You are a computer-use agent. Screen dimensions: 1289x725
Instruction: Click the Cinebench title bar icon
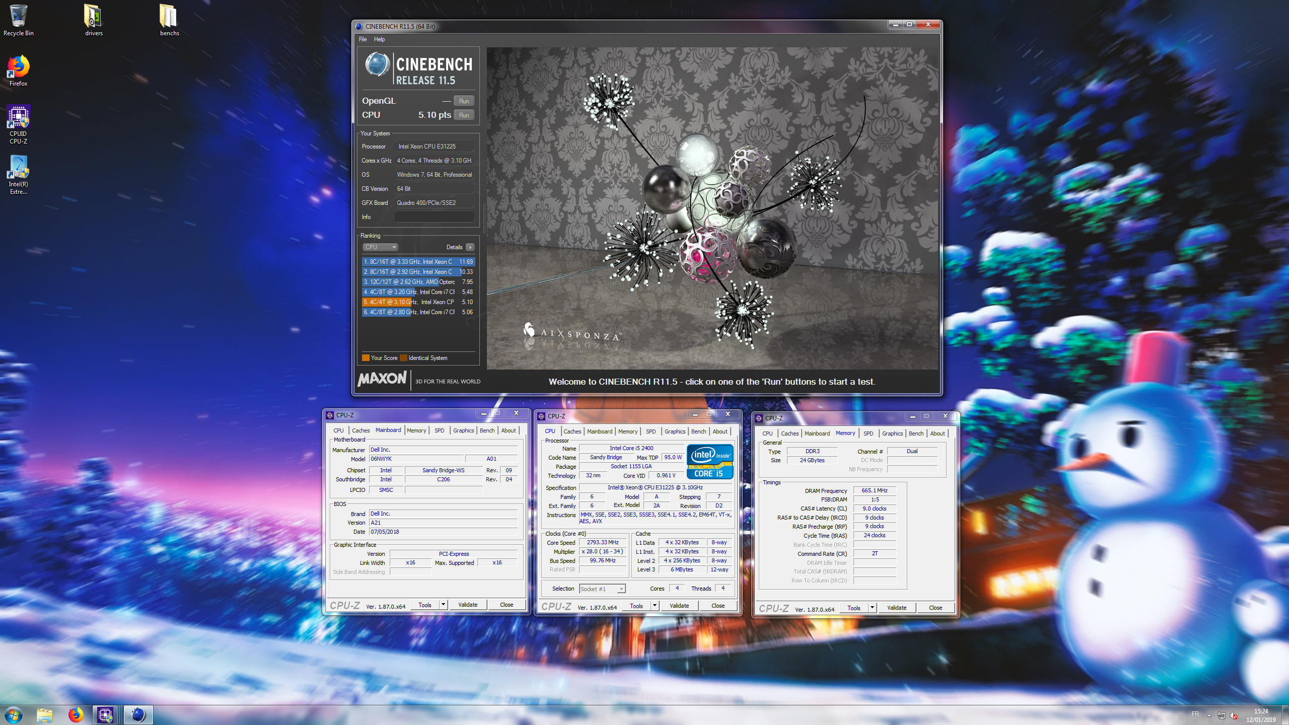tap(359, 26)
